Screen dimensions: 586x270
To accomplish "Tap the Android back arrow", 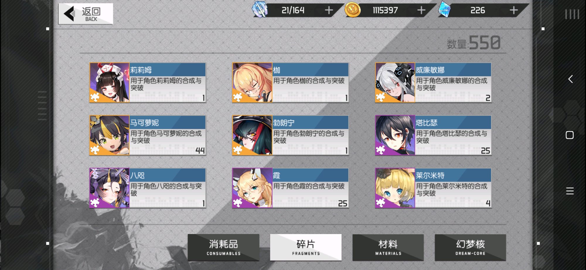I will click(570, 79).
